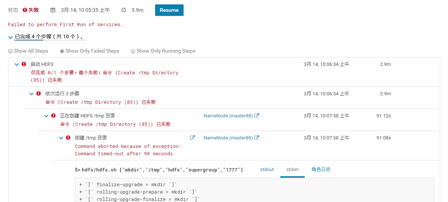Click external-link icon after NameNode in 正在创建 row
The width and height of the screenshot is (448, 202).
[x=257, y=116]
